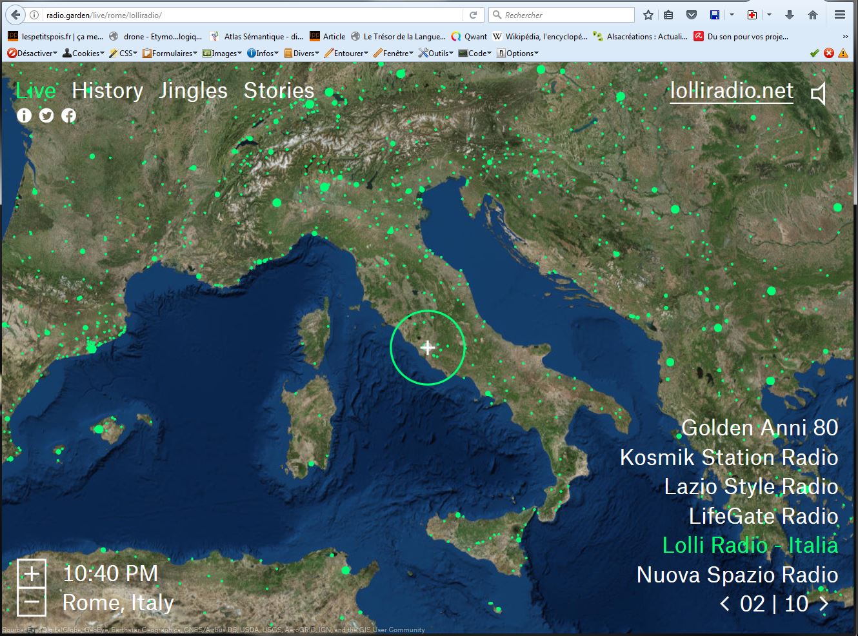Go to previous station page arrow
The image size is (858, 636).
[725, 604]
